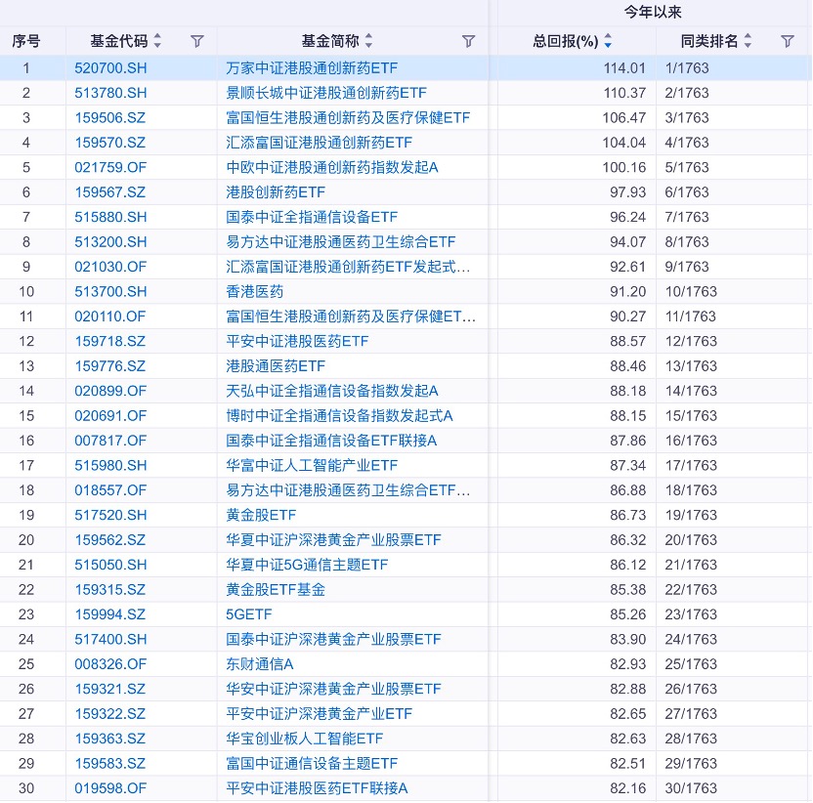
Task: Click the sort arrows beside 基金简称
Action: pyautogui.click(x=368, y=41)
